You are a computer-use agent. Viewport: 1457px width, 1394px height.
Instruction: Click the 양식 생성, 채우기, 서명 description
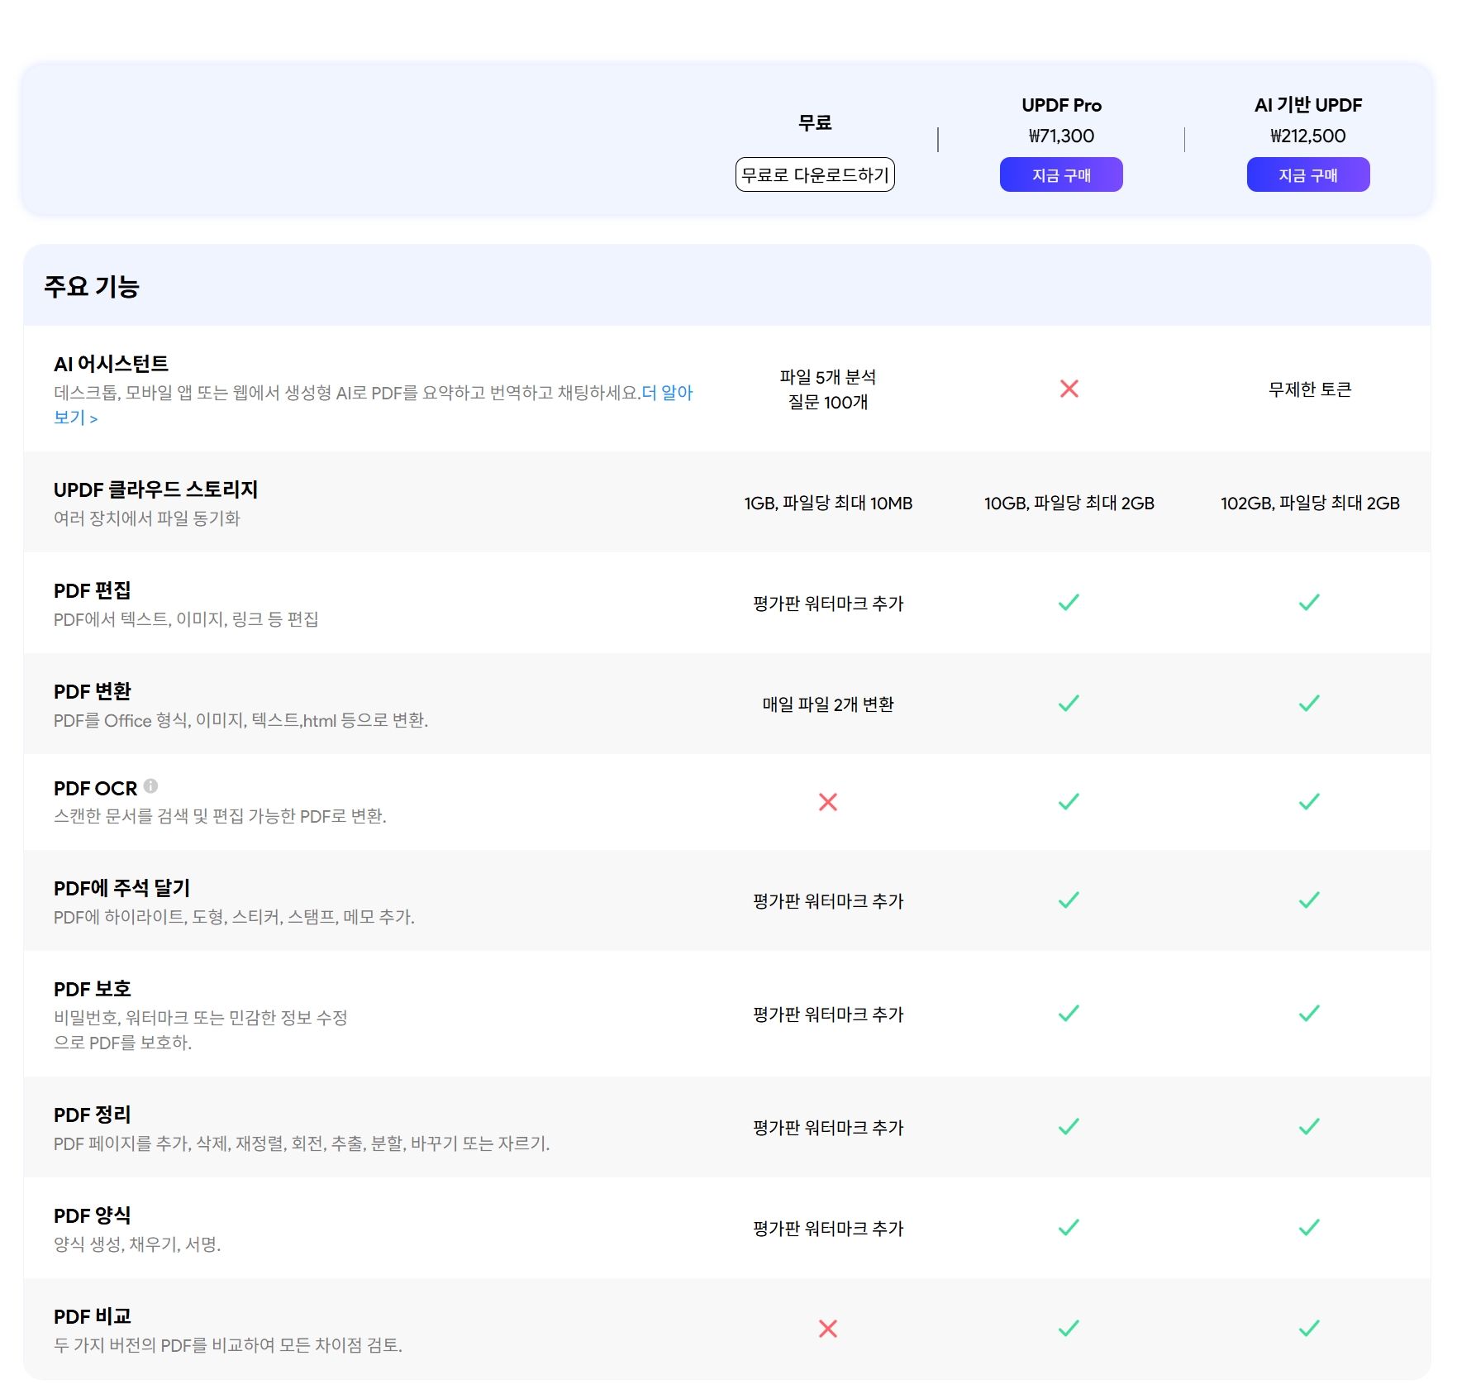pyautogui.click(x=137, y=1244)
